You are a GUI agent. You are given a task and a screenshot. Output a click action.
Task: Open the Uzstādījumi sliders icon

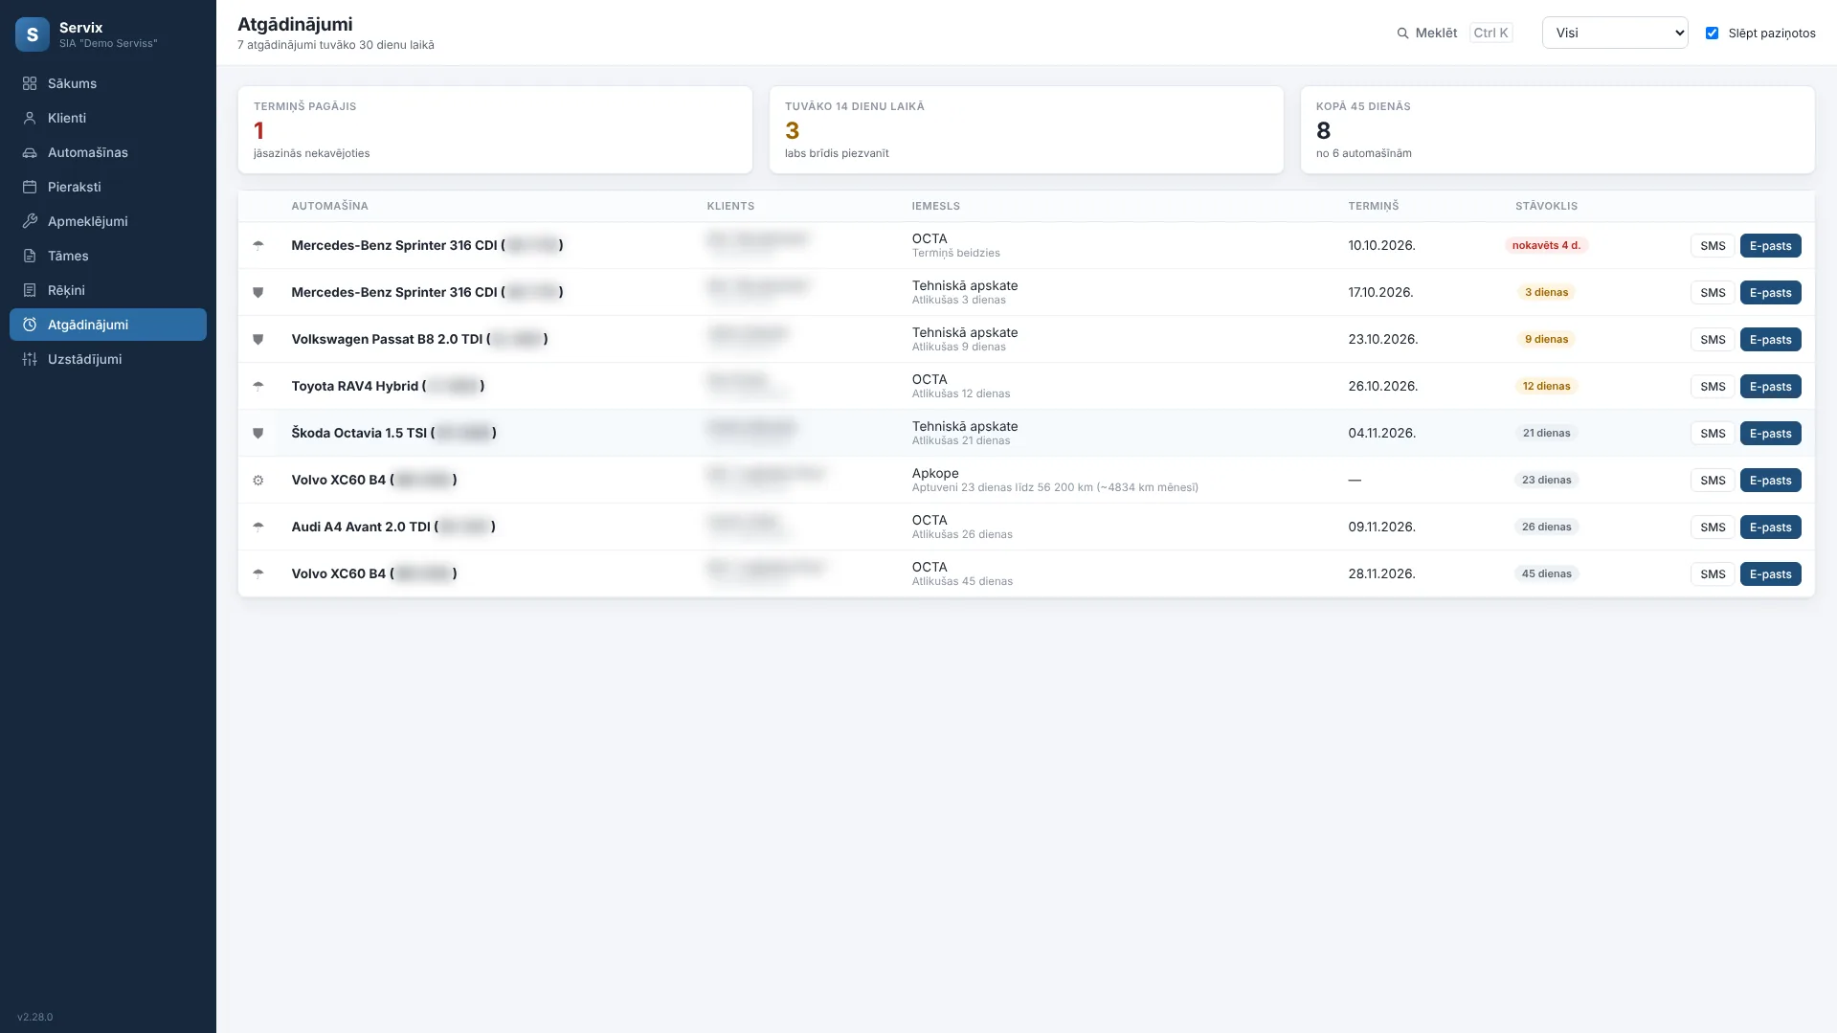[x=30, y=359]
